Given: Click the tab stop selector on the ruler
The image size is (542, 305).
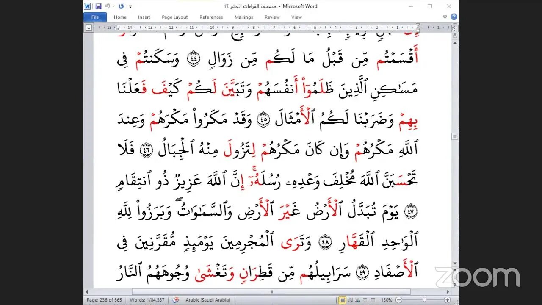Looking at the screenshot, I should pyautogui.click(x=88, y=28).
